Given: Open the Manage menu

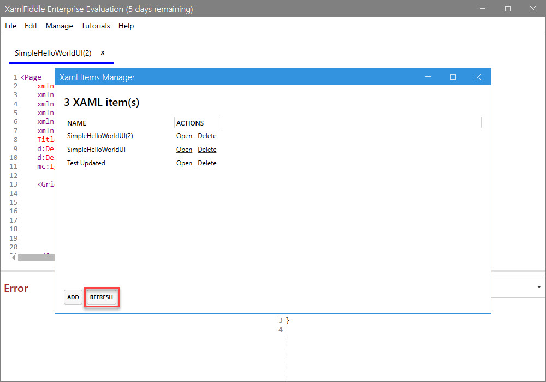Looking at the screenshot, I should coord(59,26).
